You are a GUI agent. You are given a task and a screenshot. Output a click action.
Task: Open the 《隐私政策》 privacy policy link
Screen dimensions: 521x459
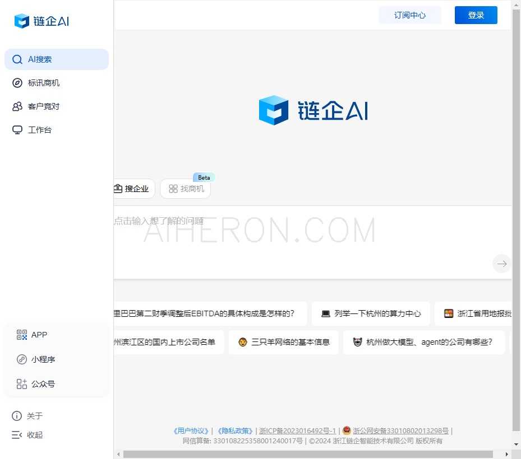235,430
